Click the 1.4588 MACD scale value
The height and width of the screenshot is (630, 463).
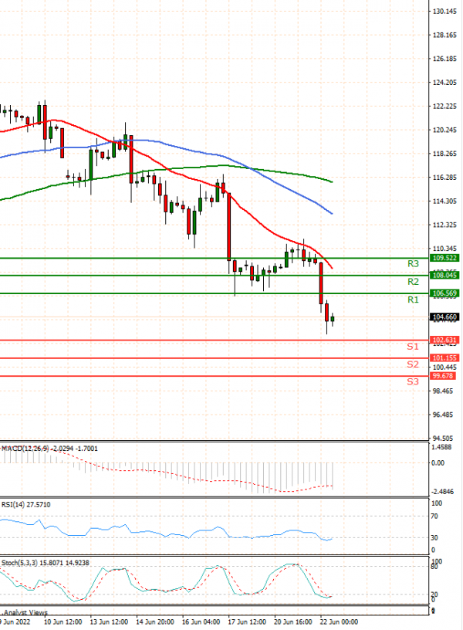point(441,447)
